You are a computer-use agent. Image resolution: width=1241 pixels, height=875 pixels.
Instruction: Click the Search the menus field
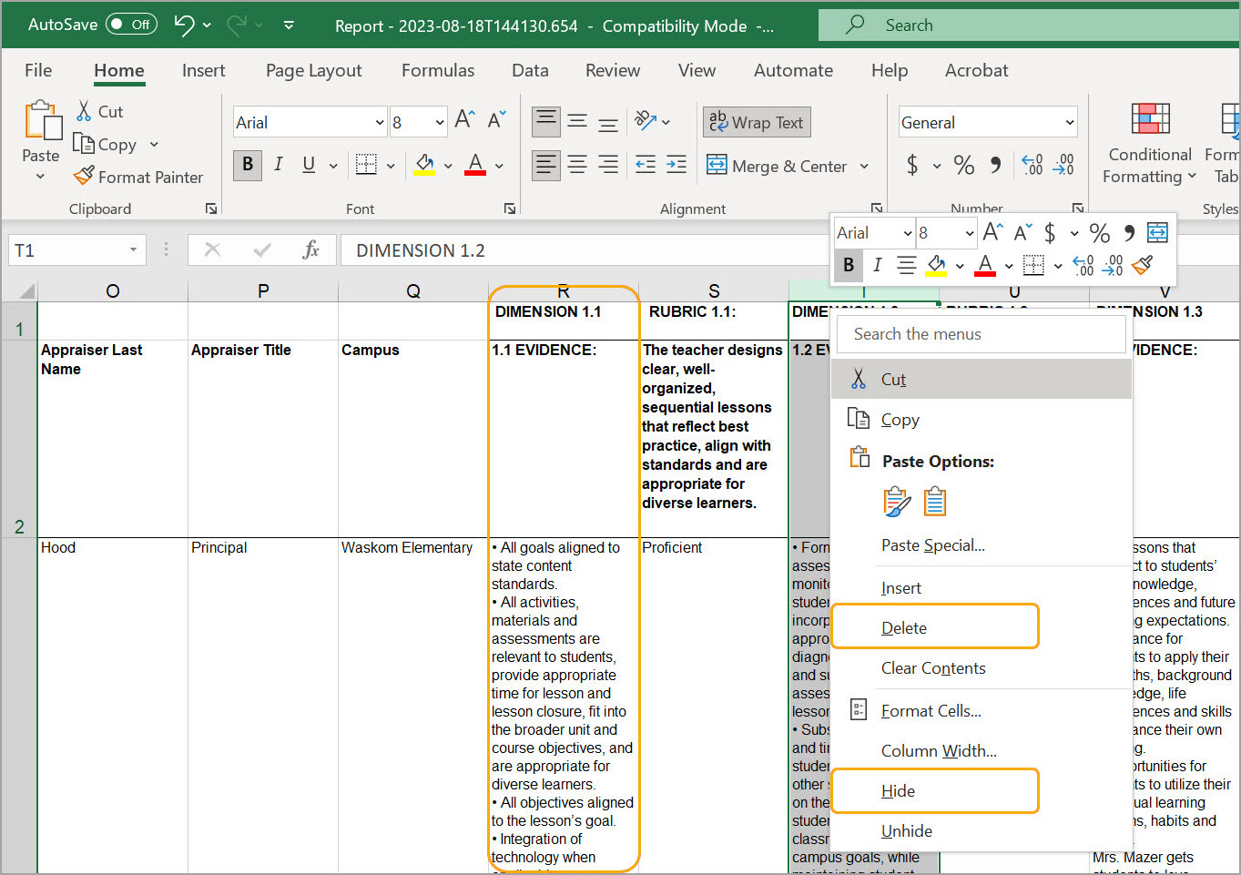click(980, 334)
